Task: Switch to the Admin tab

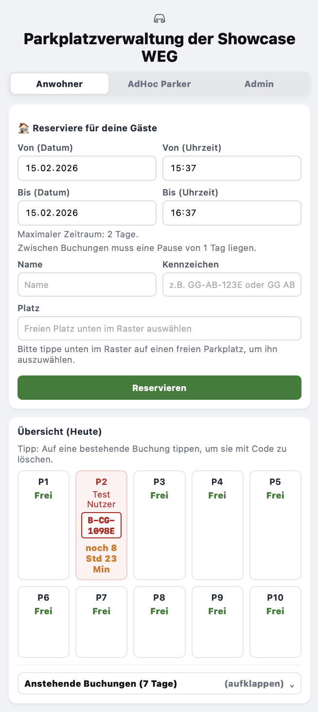Action: [x=259, y=84]
